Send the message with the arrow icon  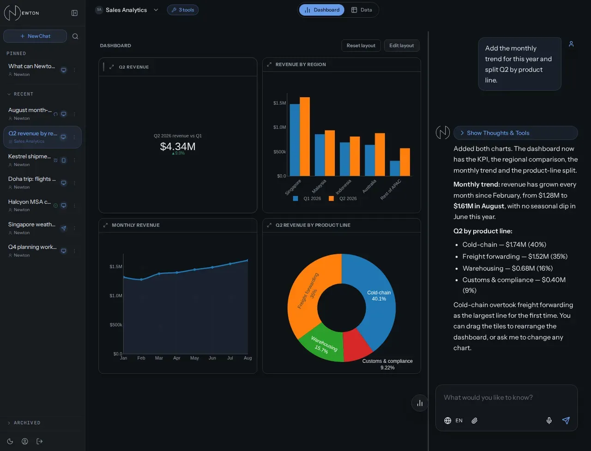coord(566,421)
